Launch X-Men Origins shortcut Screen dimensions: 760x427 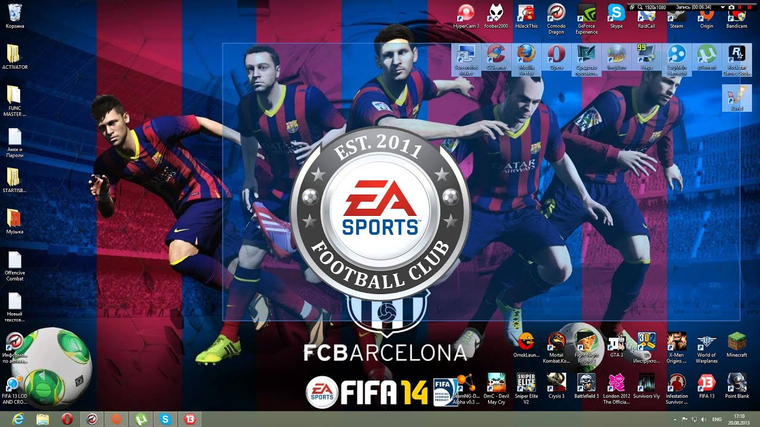[x=676, y=348]
